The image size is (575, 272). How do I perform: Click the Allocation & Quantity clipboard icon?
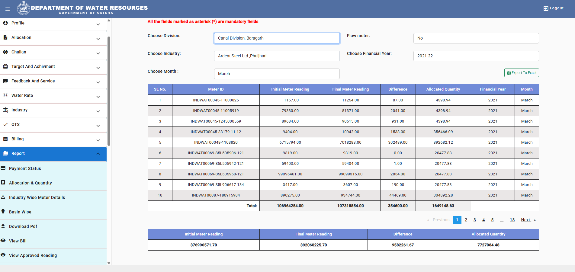(x=3, y=182)
